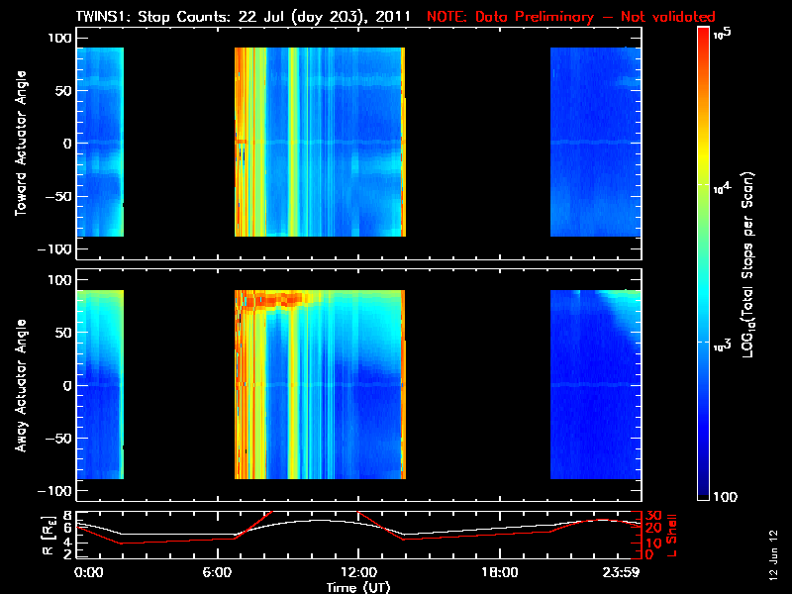Click the '8' tick on the R axis
This screenshot has height=594, width=792.
(65, 516)
